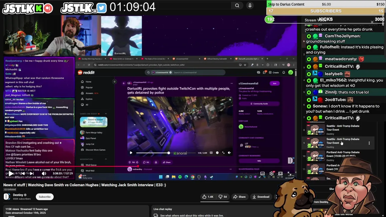Click the voice search microphone icon
Viewport: 386px width, 217px height.
click(x=250, y=5)
